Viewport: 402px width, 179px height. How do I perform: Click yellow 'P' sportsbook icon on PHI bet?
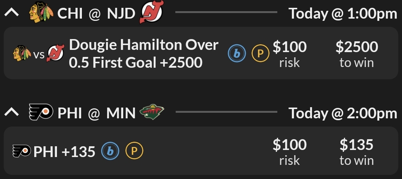pyautogui.click(x=134, y=151)
